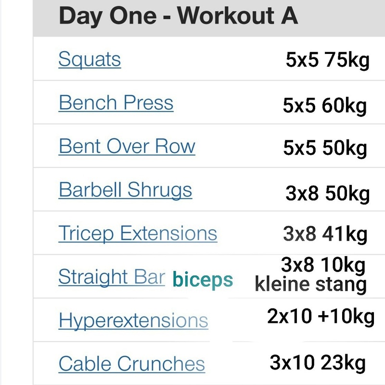
Task: Click the 'kleine stang' note
Action: (x=310, y=284)
